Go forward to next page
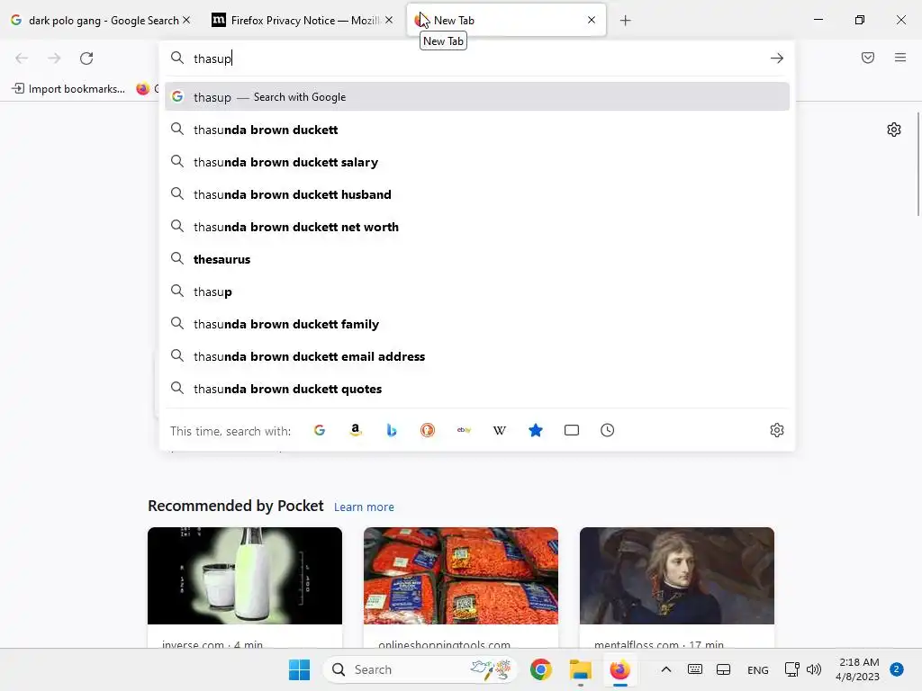The width and height of the screenshot is (922, 691). pyautogui.click(x=54, y=58)
